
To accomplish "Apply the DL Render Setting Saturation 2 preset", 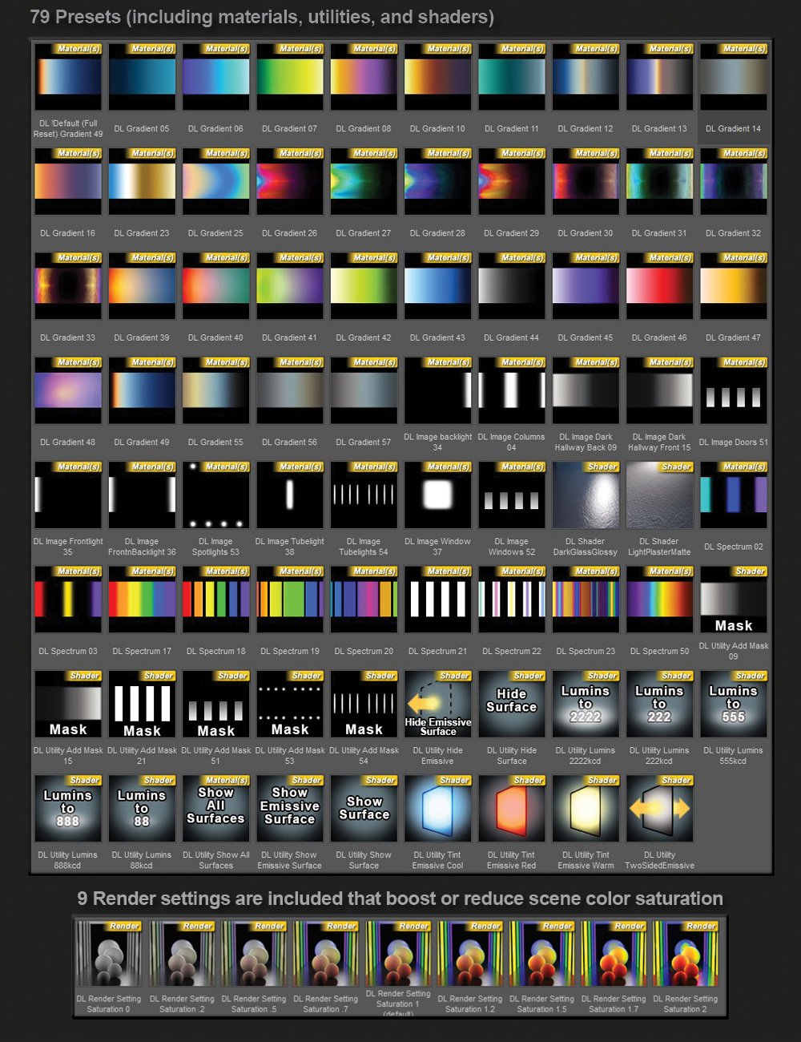I will coord(687,958).
